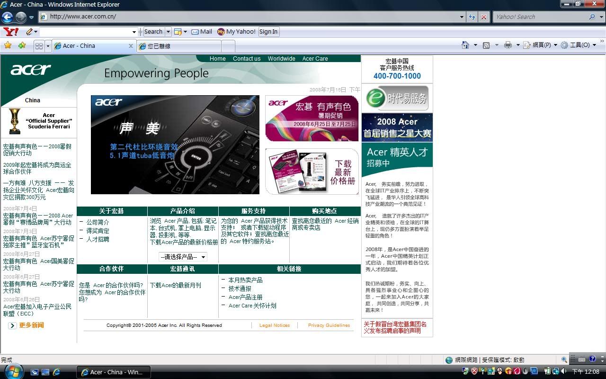Click the red 关于假冒台湾宏碁集团 notice link
Viewport: 606px width, 379px height.
point(395,327)
